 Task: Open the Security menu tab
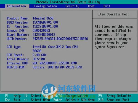coord(72,6)
